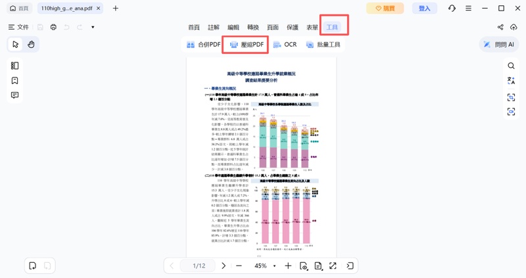Open the zoom percentage dropdown
The width and height of the screenshot is (526, 278).
coord(274,266)
